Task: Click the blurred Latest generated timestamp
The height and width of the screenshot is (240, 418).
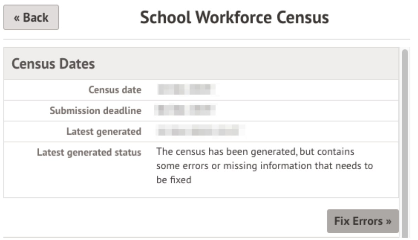Action: coord(200,131)
